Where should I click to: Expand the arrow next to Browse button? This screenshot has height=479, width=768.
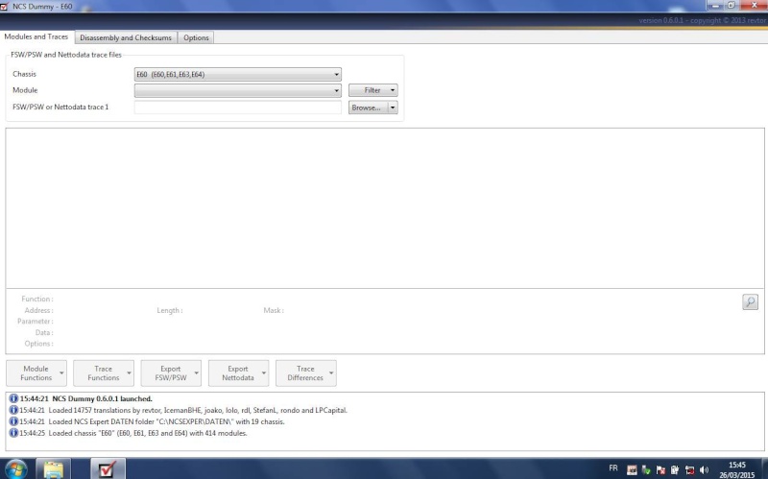[393, 108]
